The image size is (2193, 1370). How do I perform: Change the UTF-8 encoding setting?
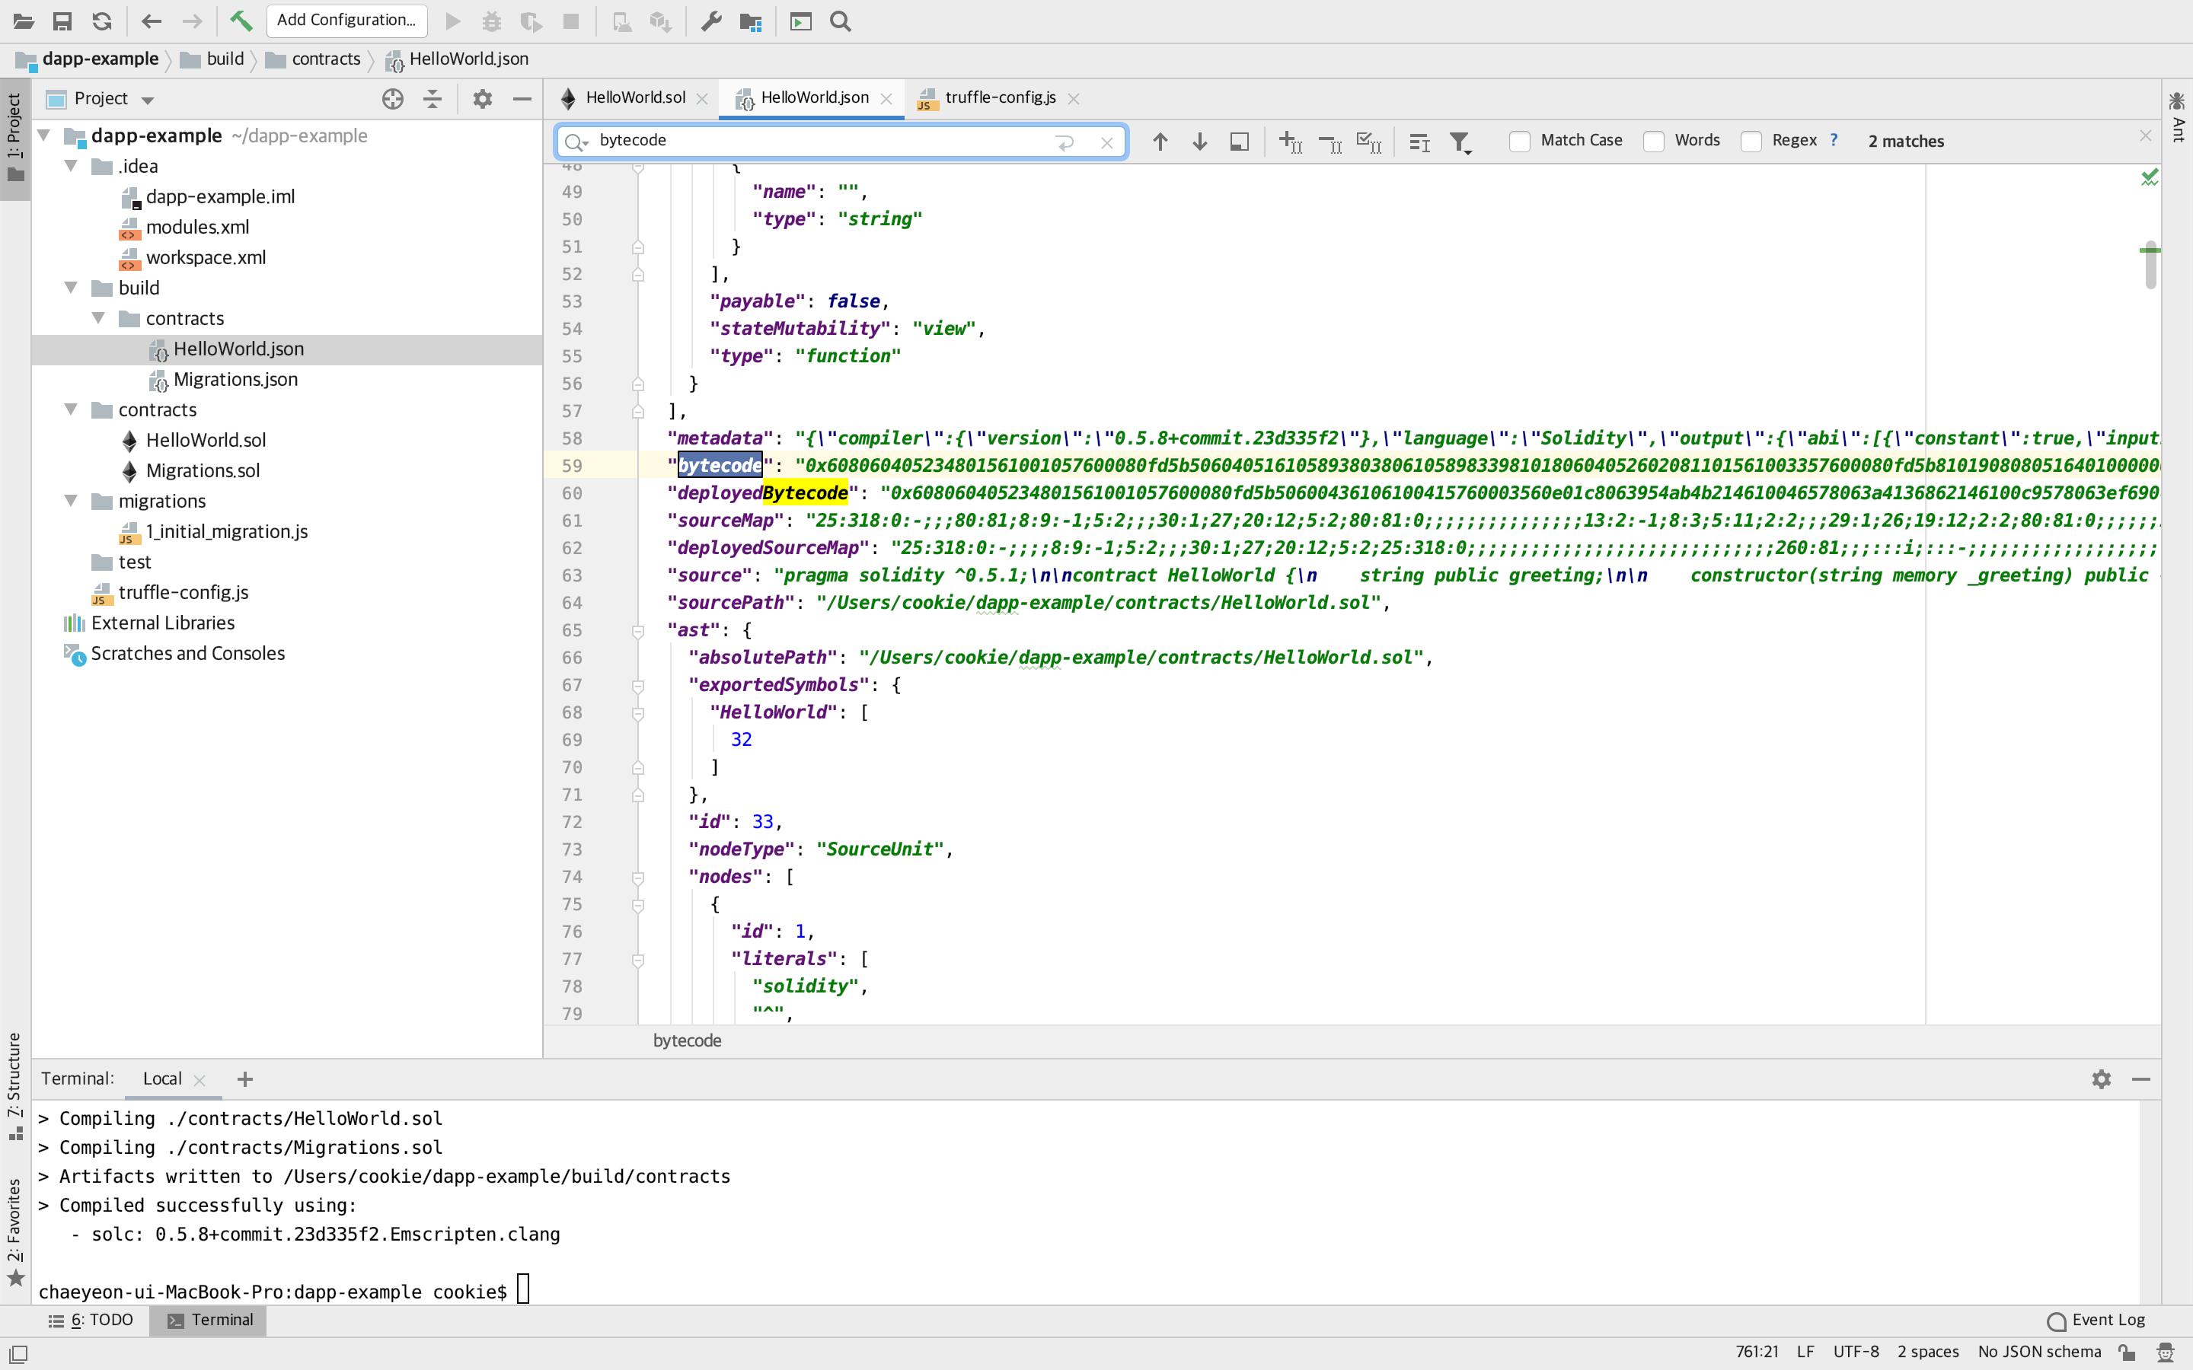coord(1855,1352)
